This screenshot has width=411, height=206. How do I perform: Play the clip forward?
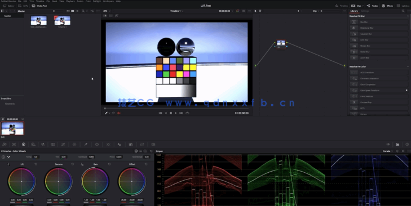(175, 113)
